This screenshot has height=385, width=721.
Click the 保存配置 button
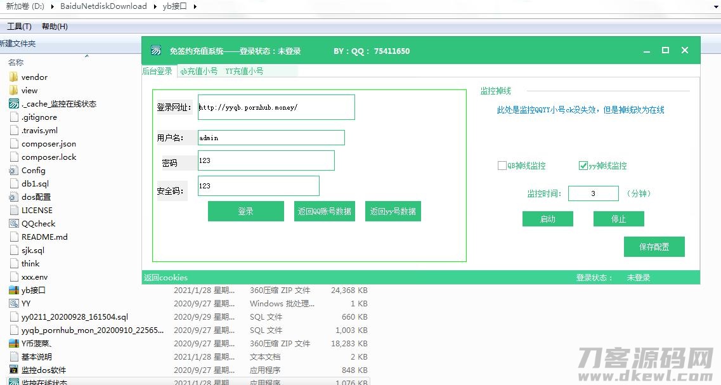(x=654, y=247)
